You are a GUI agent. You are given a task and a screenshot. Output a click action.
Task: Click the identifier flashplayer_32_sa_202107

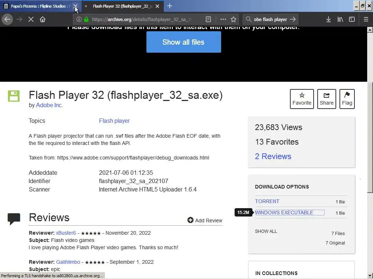click(133, 181)
